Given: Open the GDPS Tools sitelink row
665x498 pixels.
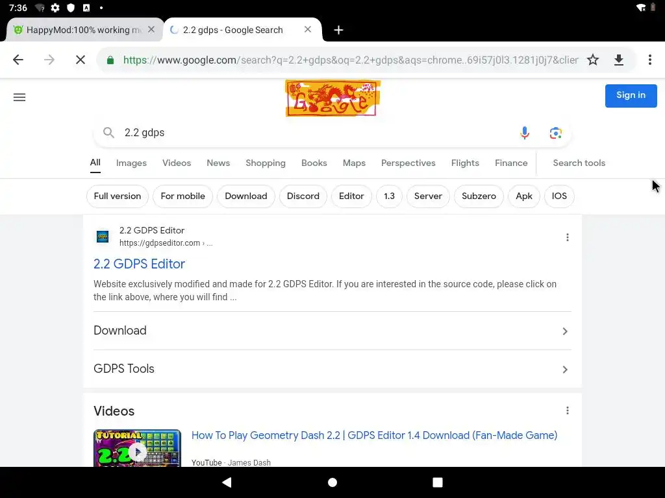Looking at the screenshot, I should pyautogui.click(x=332, y=369).
